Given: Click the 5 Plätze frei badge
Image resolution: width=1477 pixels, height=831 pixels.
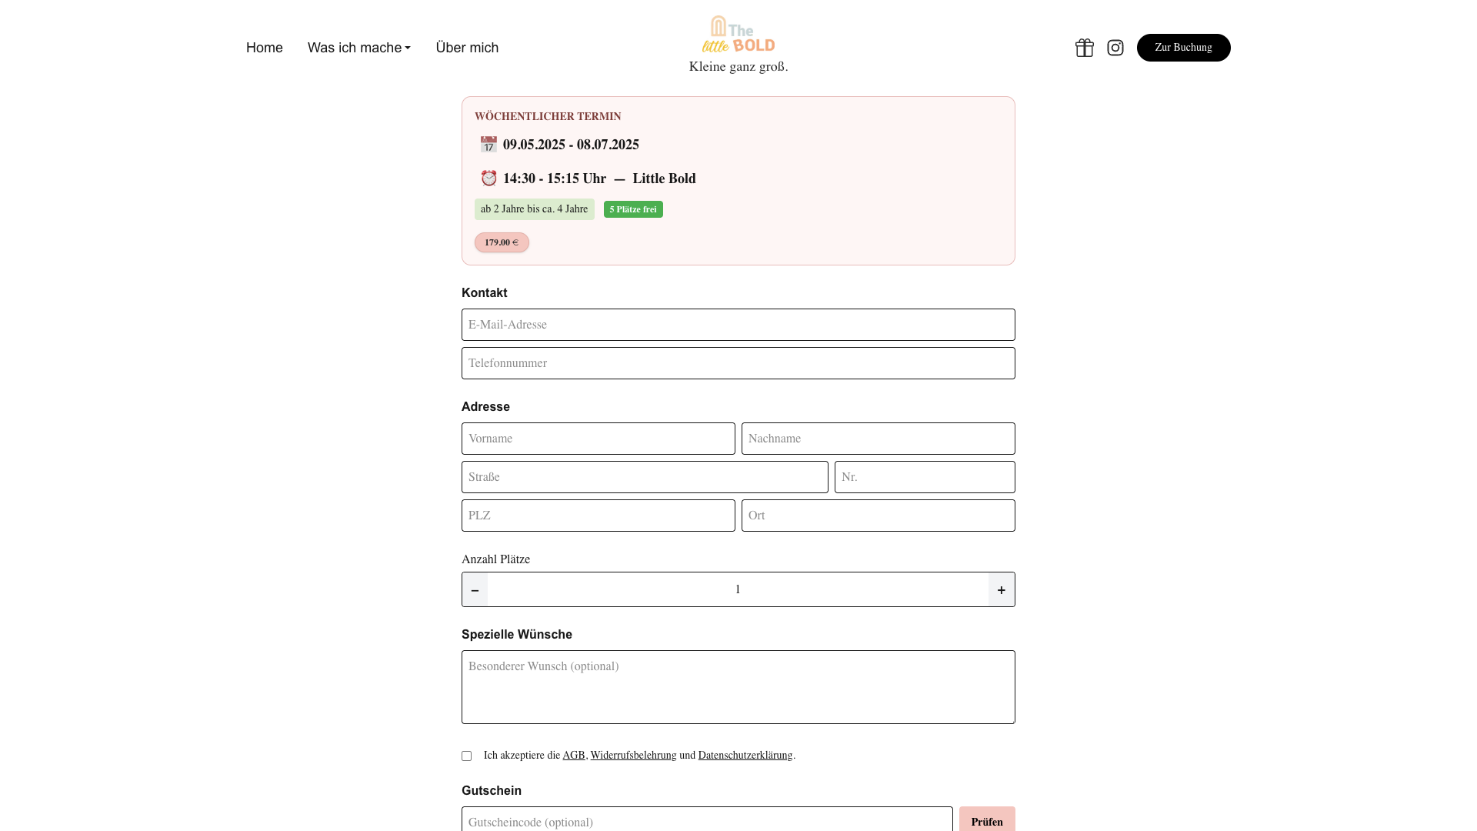Looking at the screenshot, I should click(x=633, y=209).
